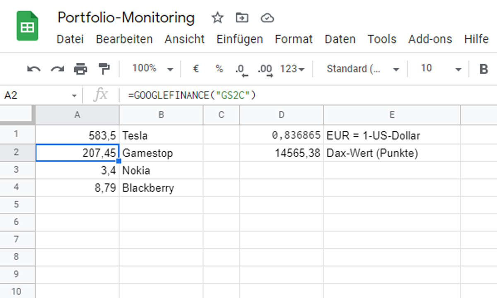Screen dimensions: 497x298
Task: Select cell with value 14565,38
Action: [x=282, y=153]
